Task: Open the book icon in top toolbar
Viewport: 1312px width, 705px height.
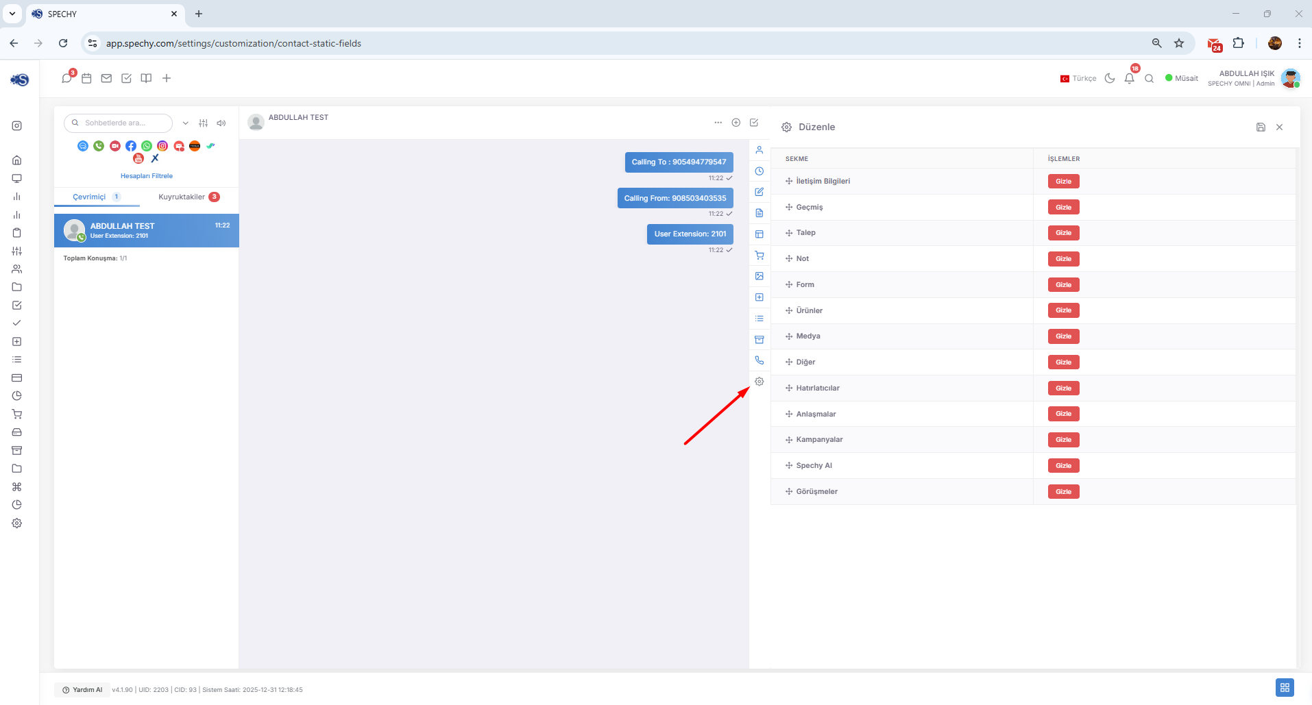Action: click(x=146, y=78)
